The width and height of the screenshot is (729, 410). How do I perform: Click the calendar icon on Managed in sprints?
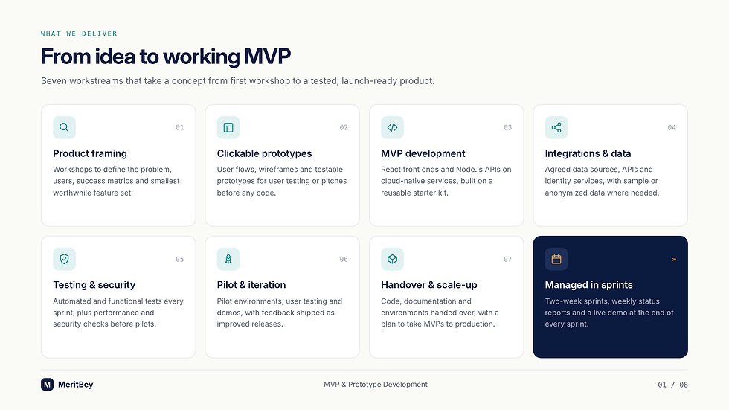pyautogui.click(x=556, y=259)
